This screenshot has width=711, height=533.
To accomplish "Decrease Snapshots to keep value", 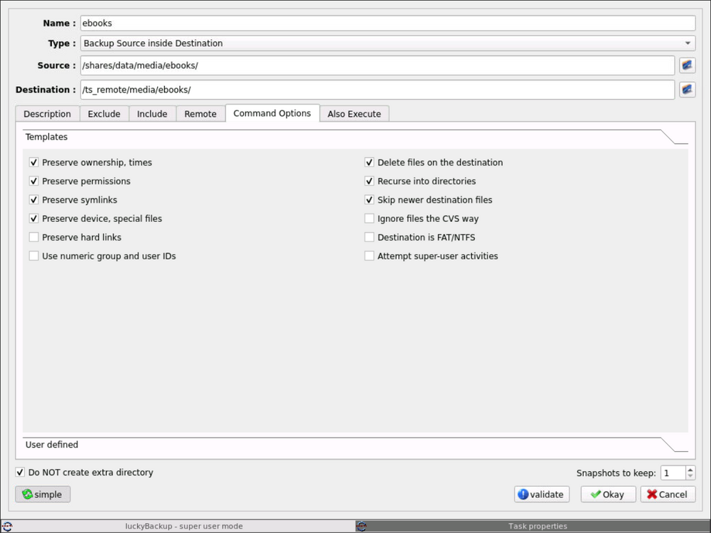I will (x=690, y=476).
